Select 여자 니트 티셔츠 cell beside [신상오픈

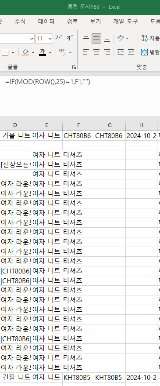[46, 165]
